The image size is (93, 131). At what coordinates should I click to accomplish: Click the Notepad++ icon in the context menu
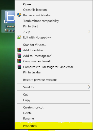point(19,37)
